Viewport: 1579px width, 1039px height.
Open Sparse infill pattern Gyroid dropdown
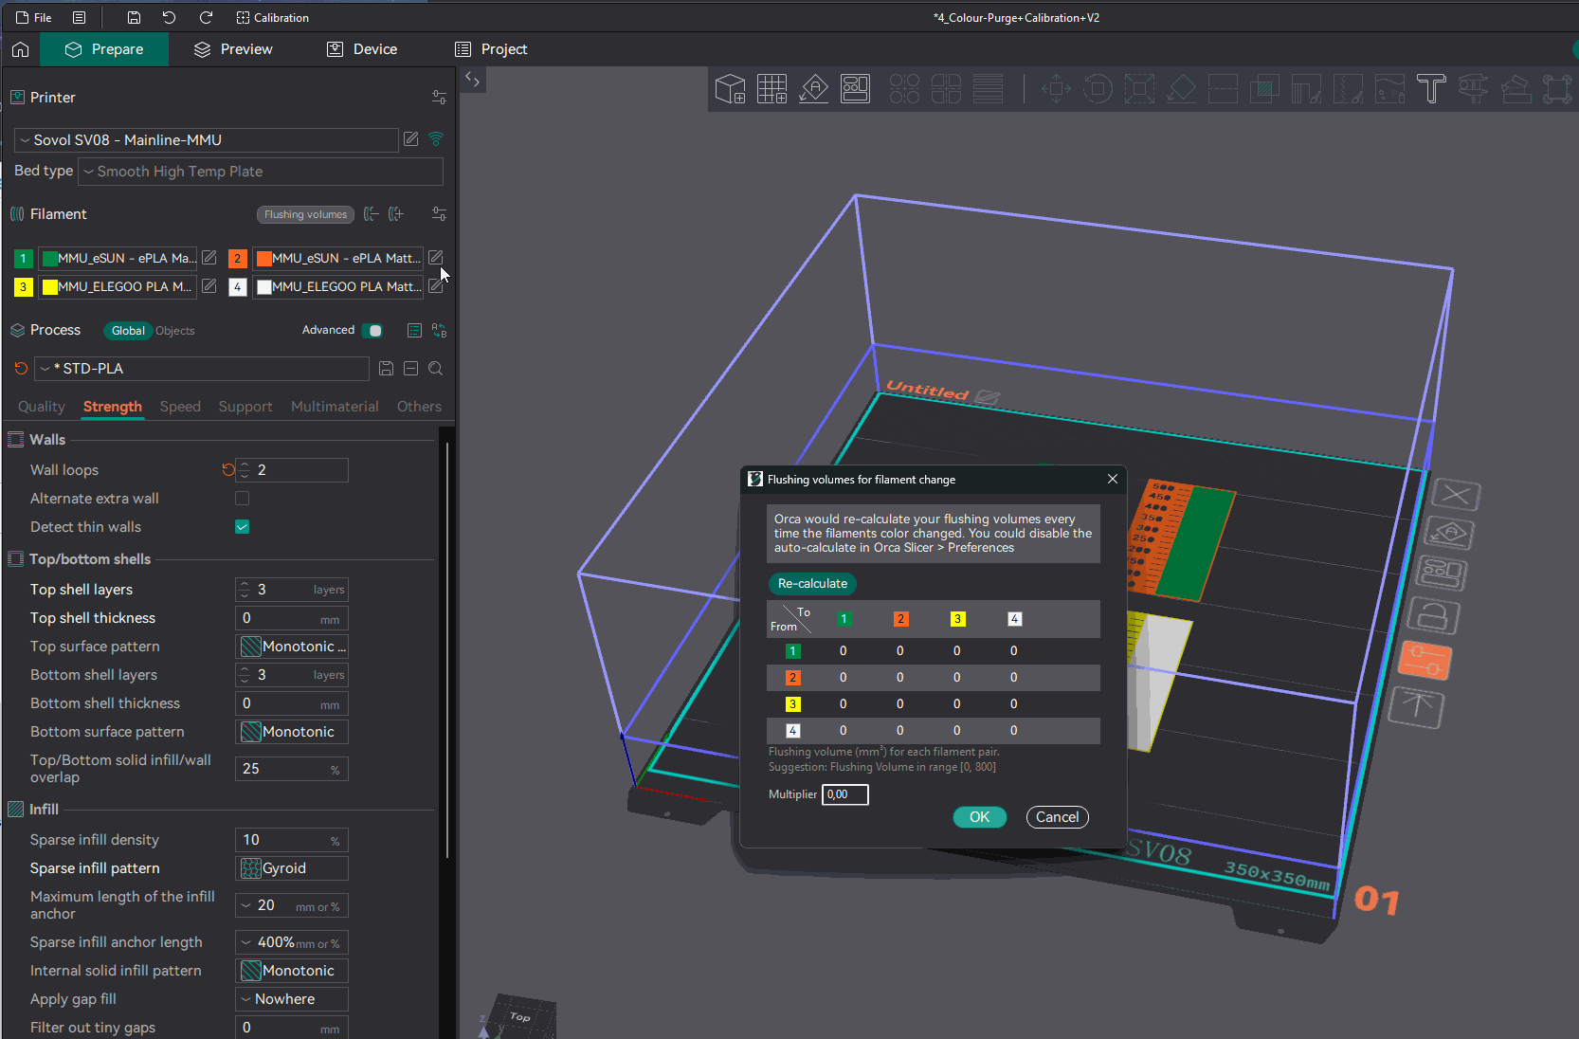coord(292,868)
